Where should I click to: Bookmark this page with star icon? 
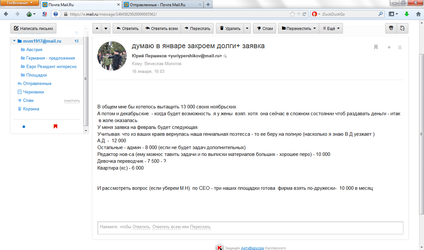292,14
